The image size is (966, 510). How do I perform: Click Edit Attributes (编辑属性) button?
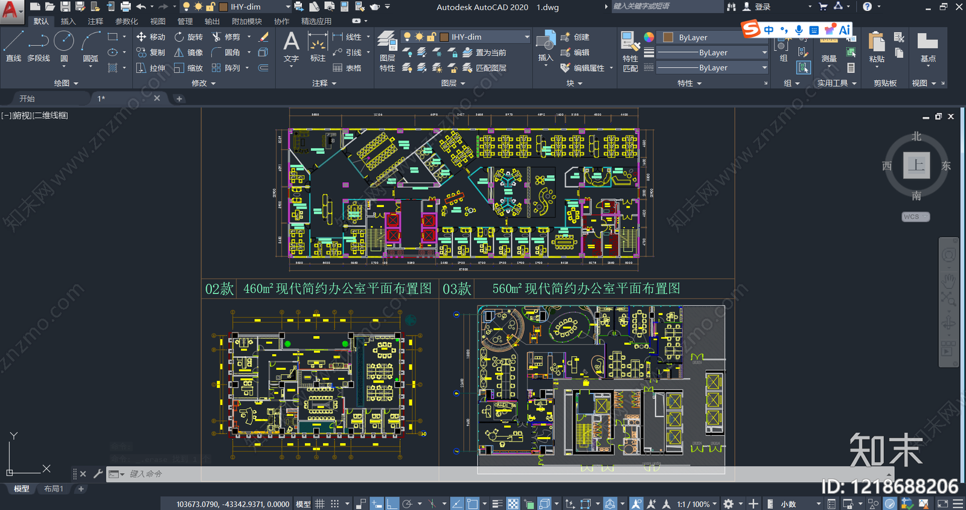point(583,68)
